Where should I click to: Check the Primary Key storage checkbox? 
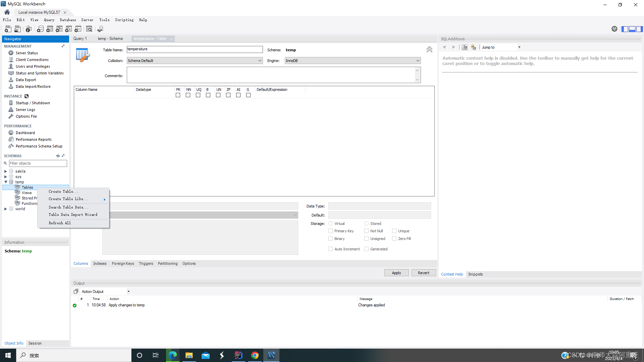click(x=331, y=231)
